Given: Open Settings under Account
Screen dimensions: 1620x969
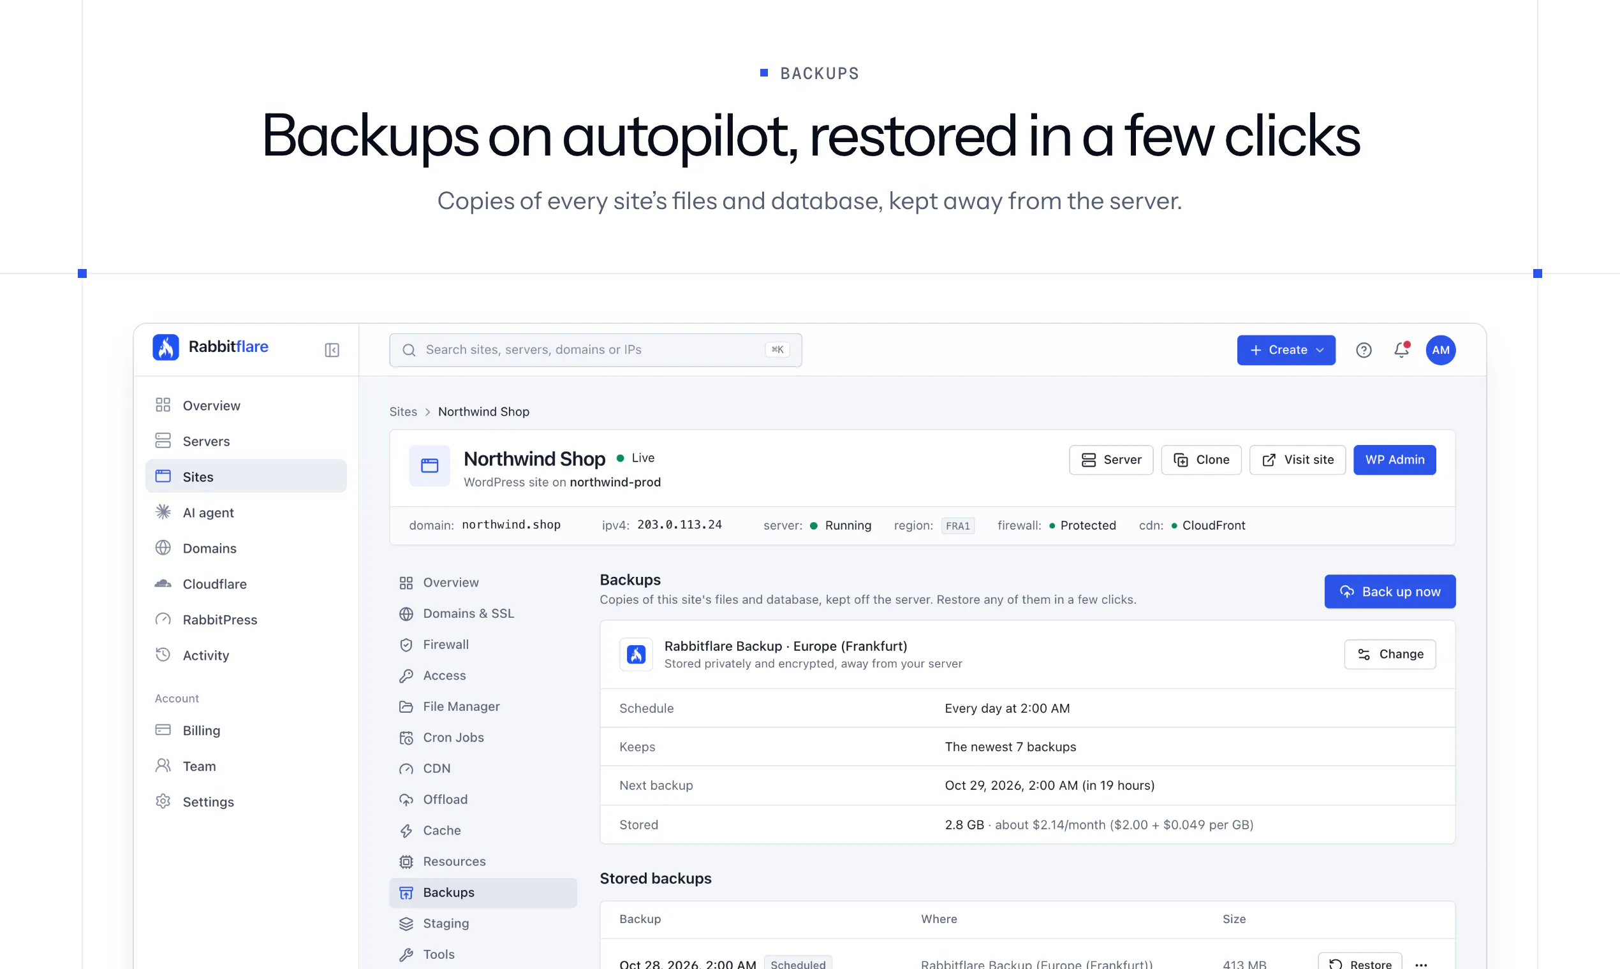Looking at the screenshot, I should point(246,801).
